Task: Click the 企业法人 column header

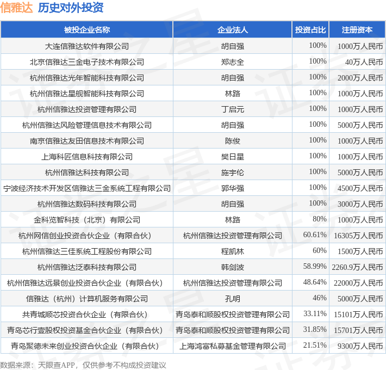Action: (232, 30)
